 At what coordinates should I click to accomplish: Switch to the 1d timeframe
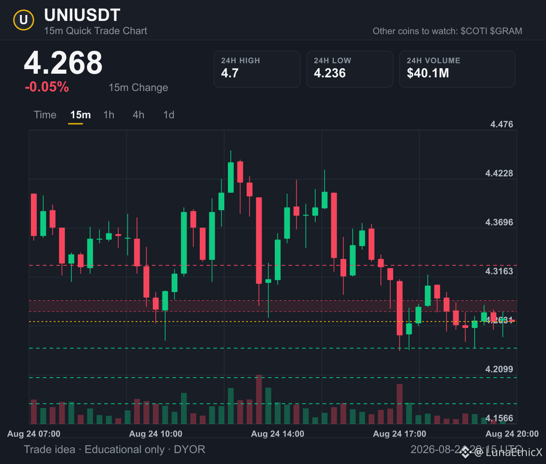pyautogui.click(x=169, y=115)
